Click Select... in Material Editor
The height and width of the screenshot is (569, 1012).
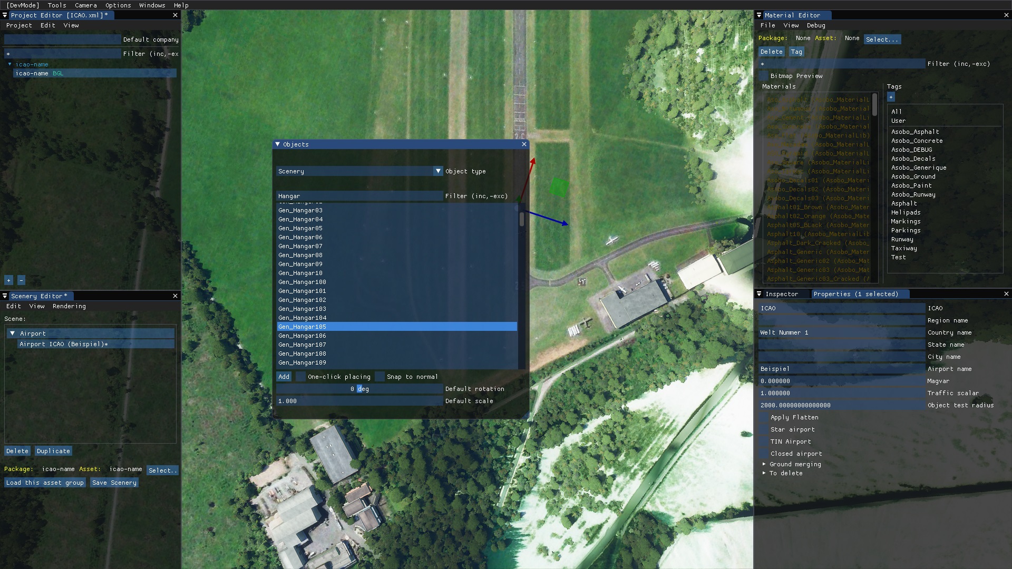pos(882,40)
